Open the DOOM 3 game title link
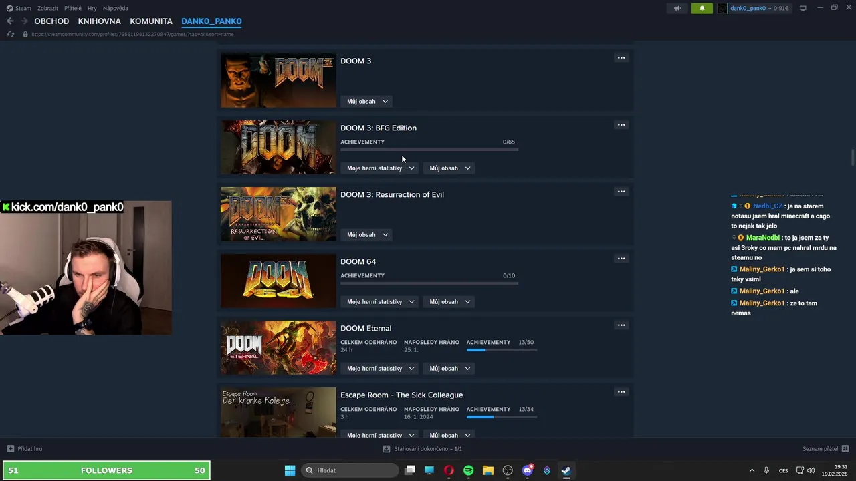 tap(356, 61)
